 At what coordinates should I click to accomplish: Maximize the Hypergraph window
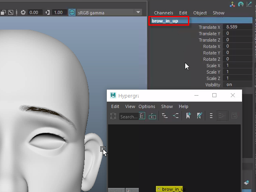214,95
